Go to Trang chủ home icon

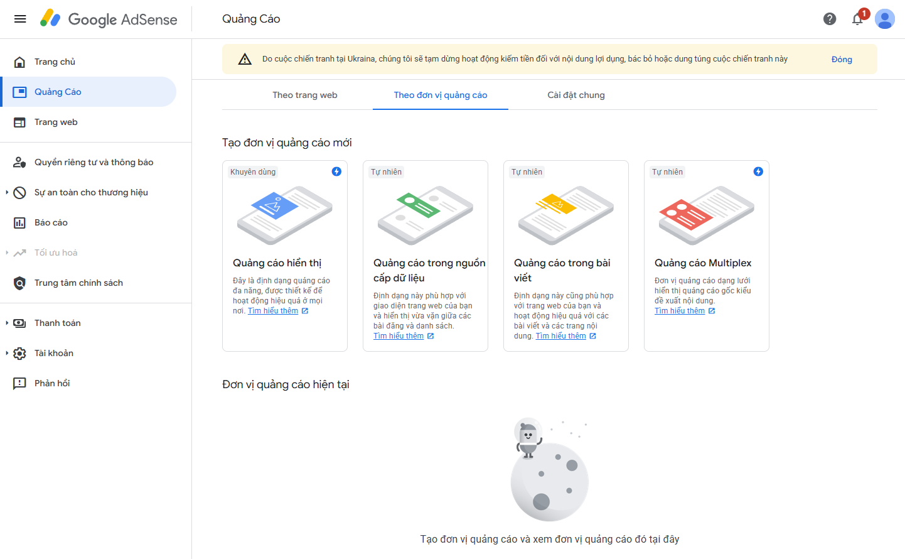[20, 62]
